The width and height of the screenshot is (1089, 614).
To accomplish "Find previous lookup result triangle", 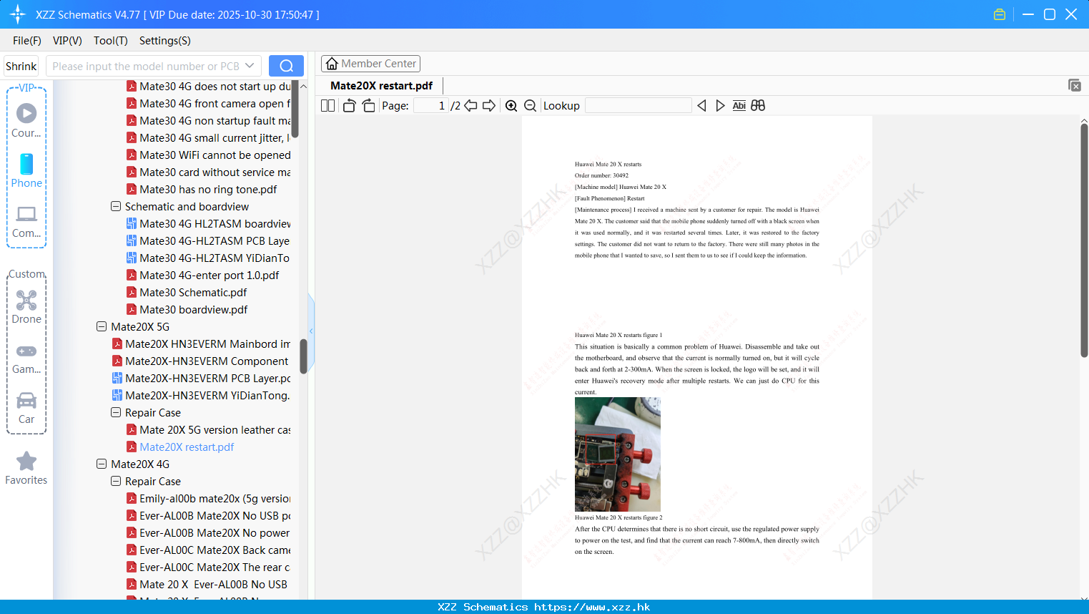I will click(701, 106).
